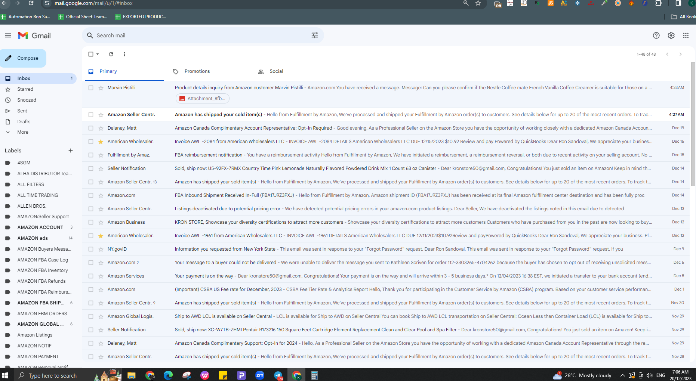696x381 pixels.
Task: Open the AMAZON PAYMENT label
Action: (x=38, y=357)
